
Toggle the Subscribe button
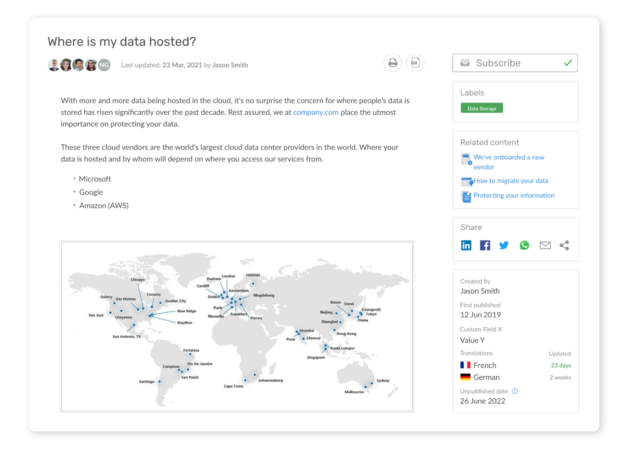(515, 63)
